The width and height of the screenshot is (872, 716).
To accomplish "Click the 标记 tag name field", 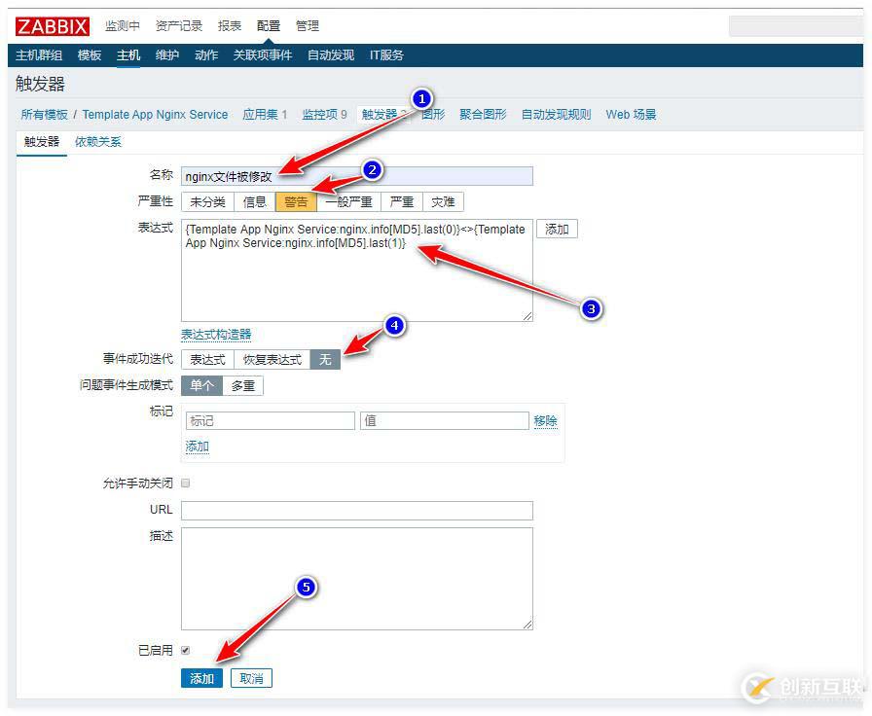I will point(271,421).
